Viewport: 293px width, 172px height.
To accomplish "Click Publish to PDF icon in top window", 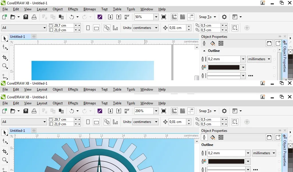I will 127,17.
